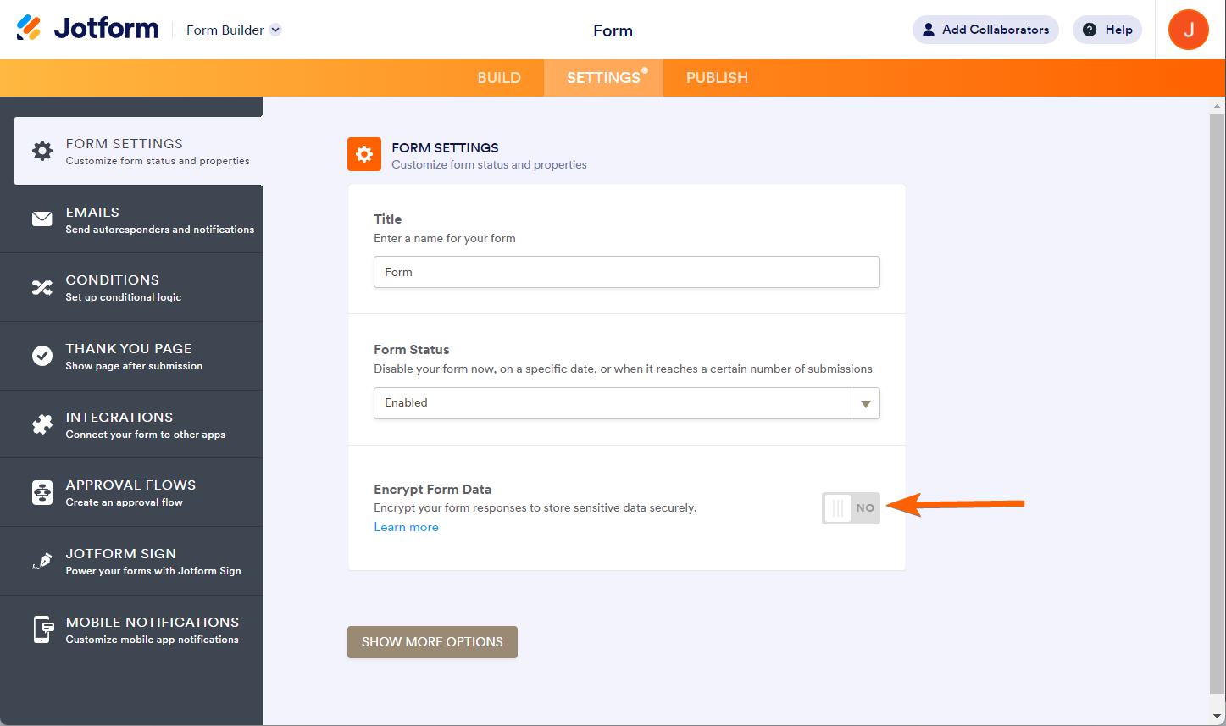Click the Jotform Sign pen icon
1226x726 pixels.
click(42, 561)
